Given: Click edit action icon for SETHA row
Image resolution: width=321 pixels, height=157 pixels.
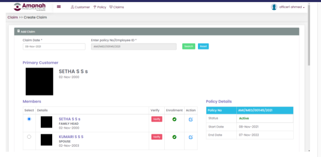Looking at the screenshot, I should point(191,119).
